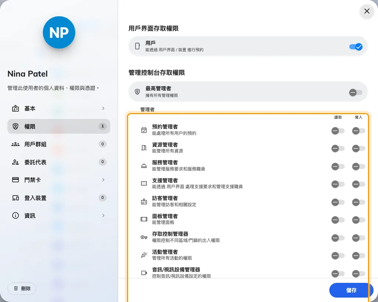Click the badge icon for 訪客管理者
The width and height of the screenshot is (378, 302).
[x=144, y=201]
